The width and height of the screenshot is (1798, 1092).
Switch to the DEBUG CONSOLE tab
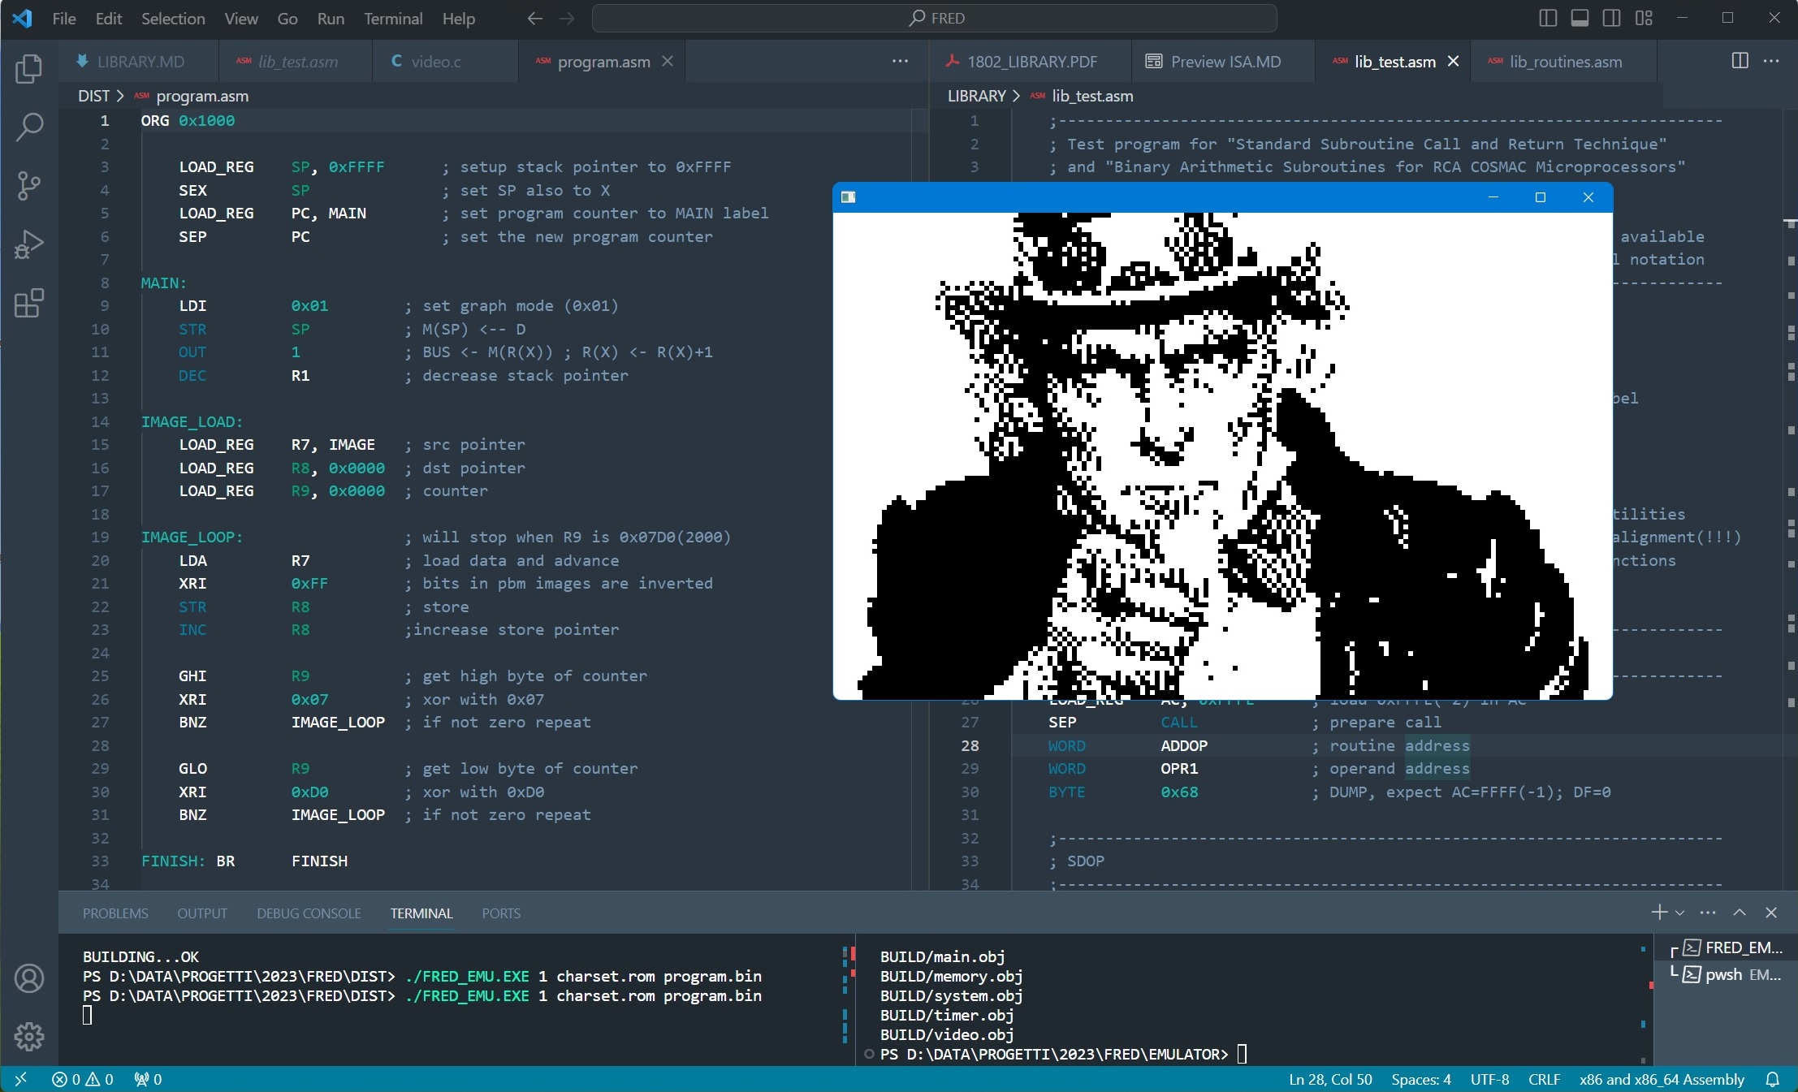coord(309,913)
